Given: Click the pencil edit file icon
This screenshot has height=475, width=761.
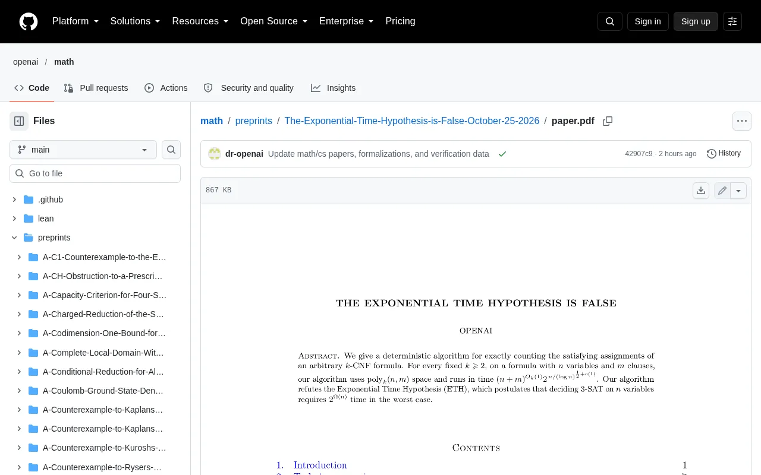Looking at the screenshot, I should (722, 191).
